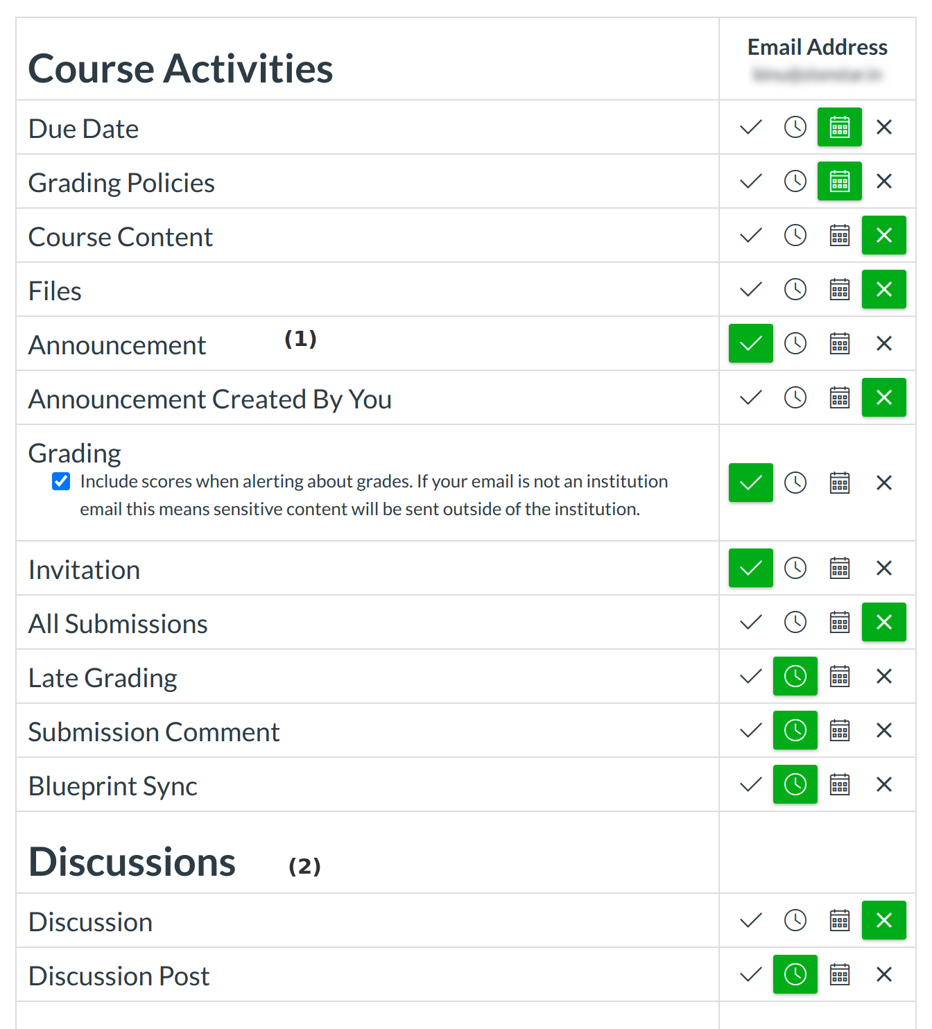Click the Email Address column header

[818, 47]
